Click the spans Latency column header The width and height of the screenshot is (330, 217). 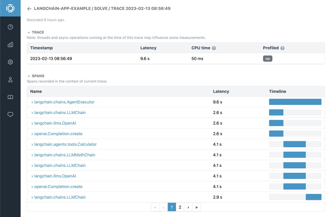(221, 91)
